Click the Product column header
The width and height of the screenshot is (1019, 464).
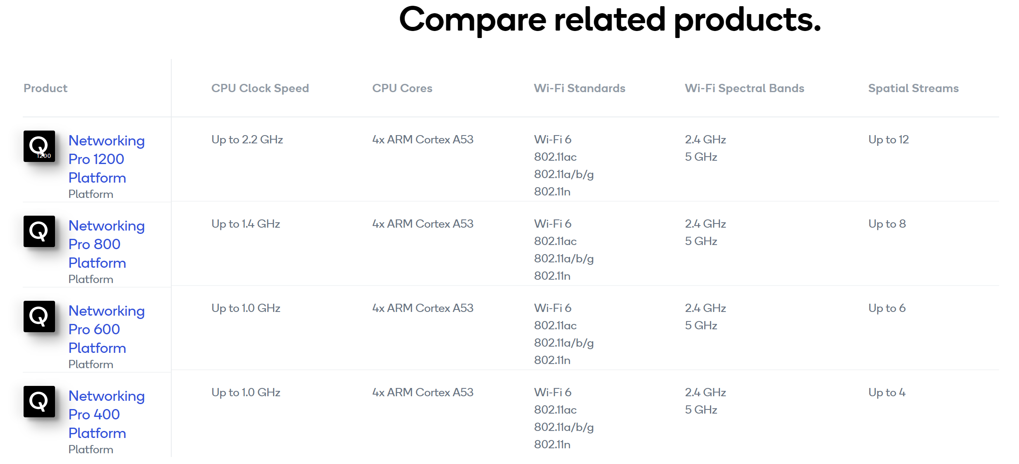(46, 88)
